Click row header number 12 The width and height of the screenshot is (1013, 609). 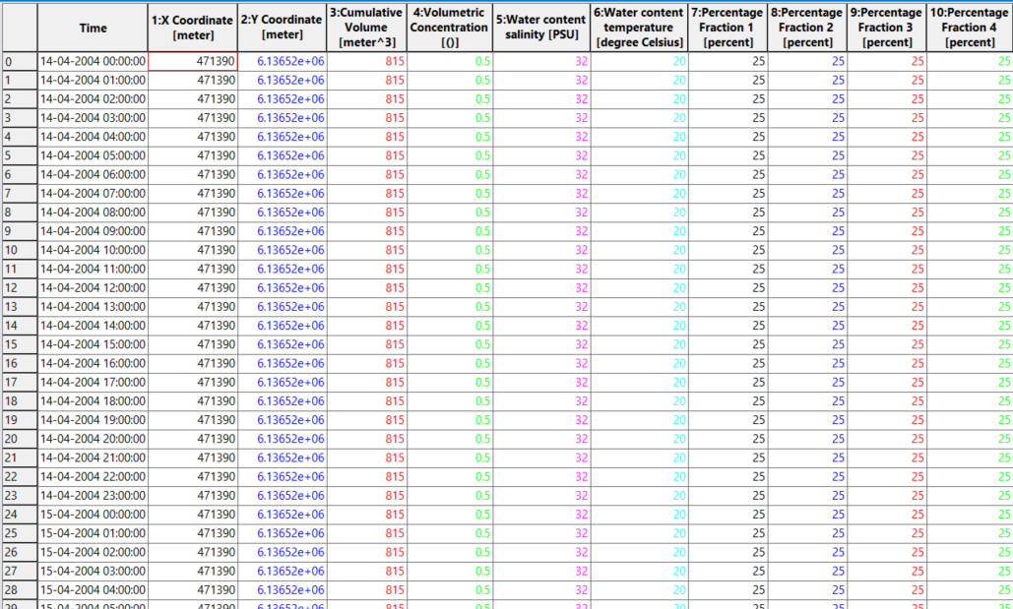[19, 288]
